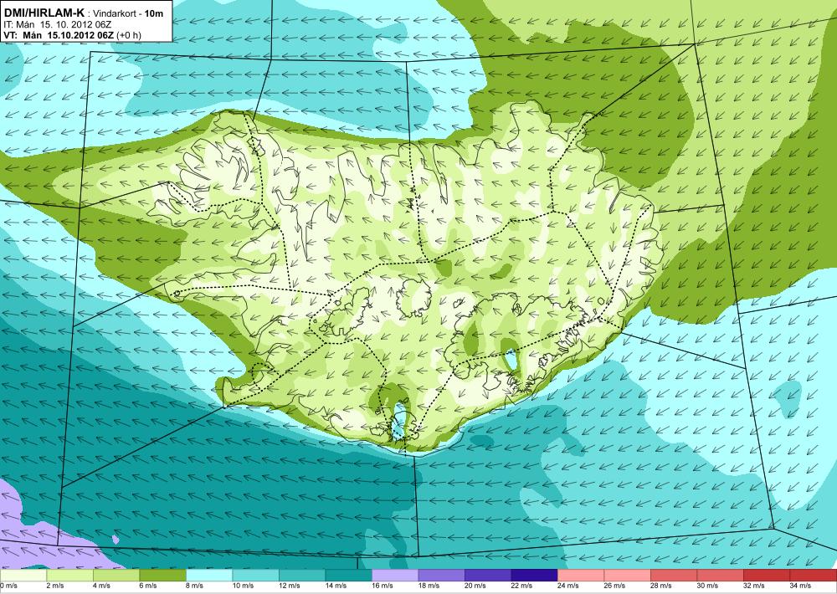This screenshot has height=594, width=837.
Task: Choose the navy 22–24 m/s legend swatch
Action: 534,576
